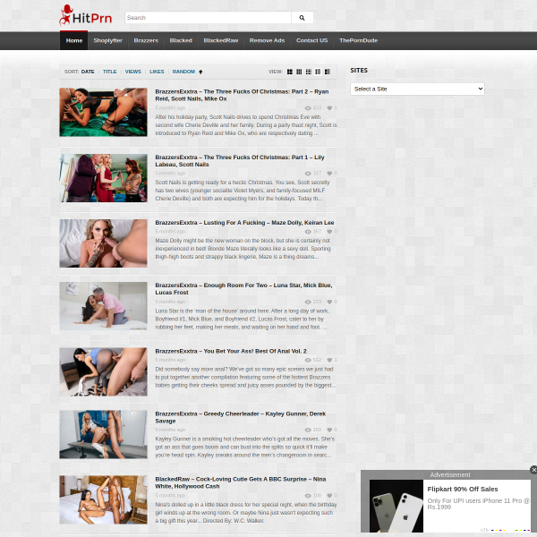Click the HitPrn logo

(86, 16)
